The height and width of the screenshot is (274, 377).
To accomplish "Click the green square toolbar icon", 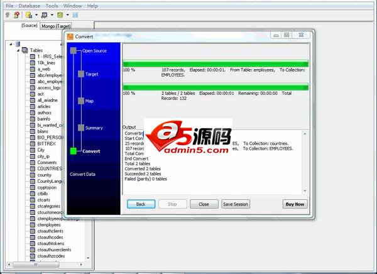I will 60,14.
